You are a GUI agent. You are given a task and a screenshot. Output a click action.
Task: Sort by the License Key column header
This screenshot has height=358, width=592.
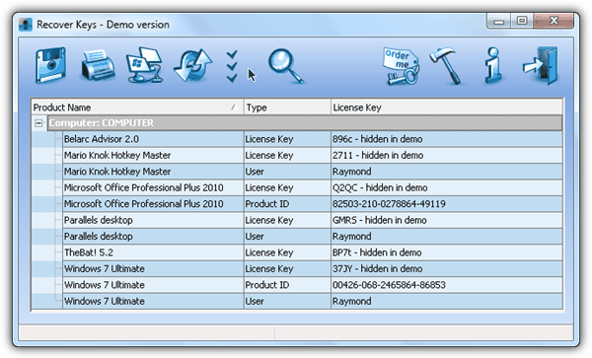click(x=447, y=107)
